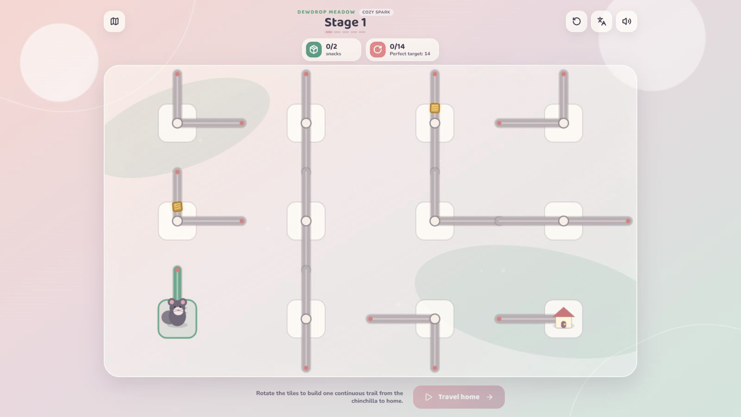Rotate the tile directly above the chinchilla
The image size is (741, 417).
178,221
